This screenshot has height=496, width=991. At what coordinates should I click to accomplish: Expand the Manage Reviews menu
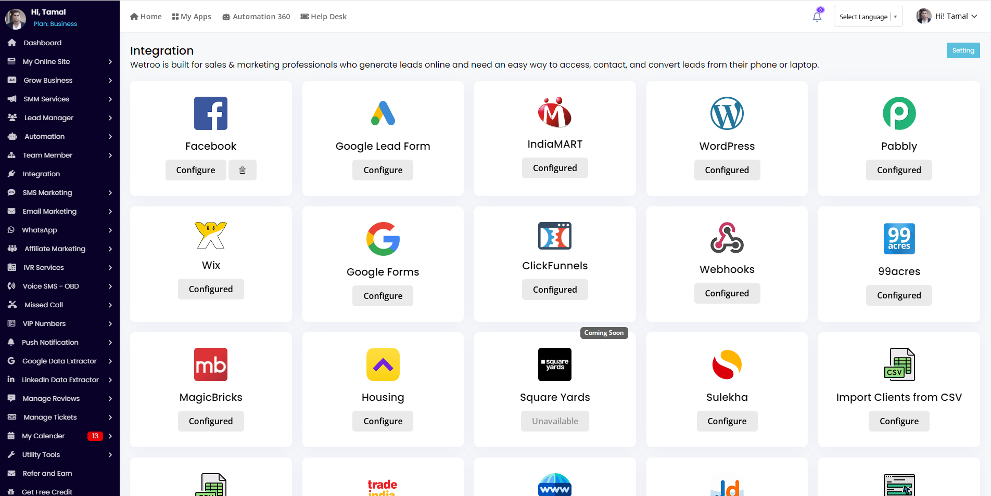pyautogui.click(x=60, y=398)
